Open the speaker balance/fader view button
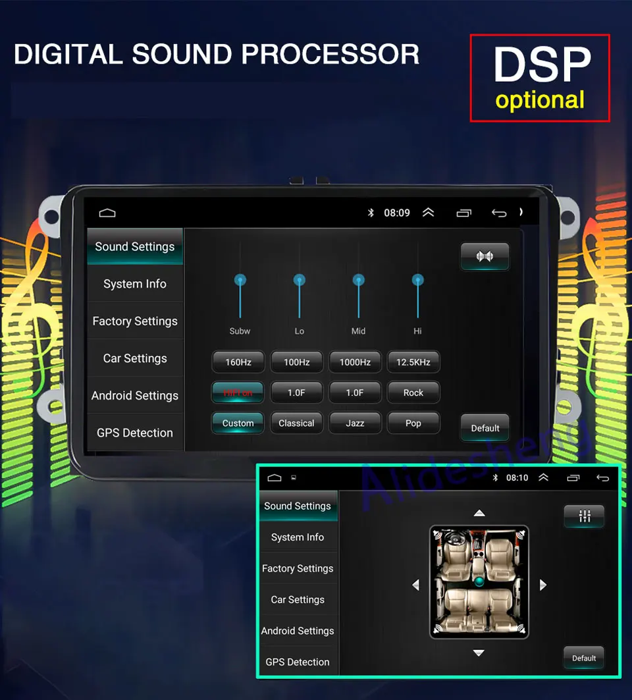The image size is (632, 700). pos(485,256)
